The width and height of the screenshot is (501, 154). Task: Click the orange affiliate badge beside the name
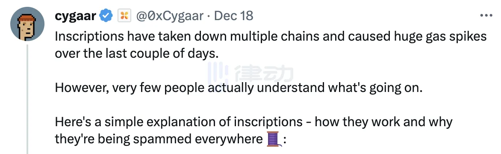point(124,15)
